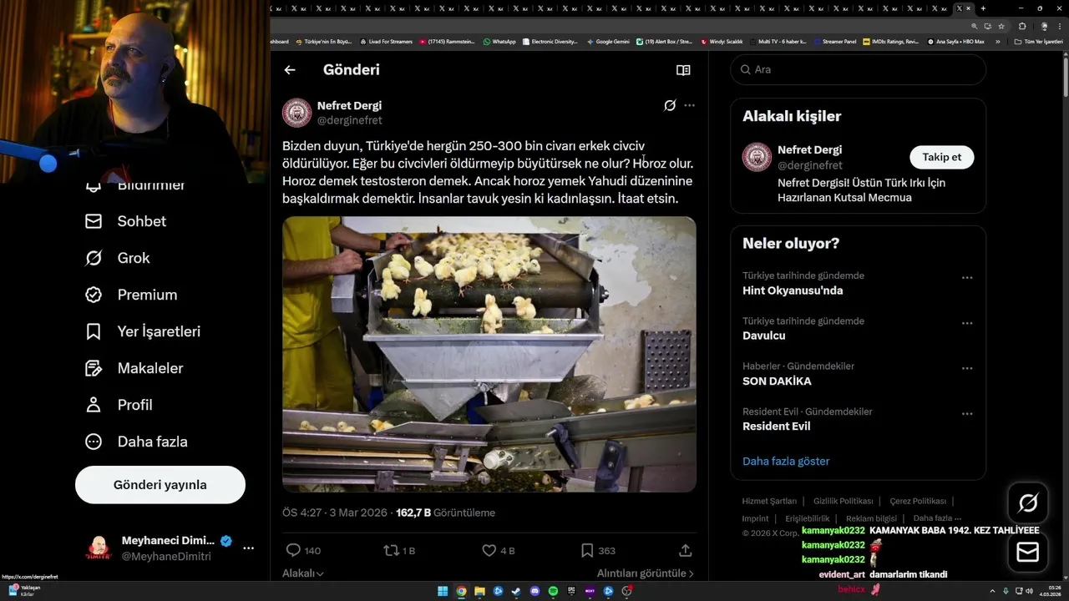Viewport: 1069px width, 601px height.
Task: Open new browser tab with plus button
Action: click(x=983, y=8)
